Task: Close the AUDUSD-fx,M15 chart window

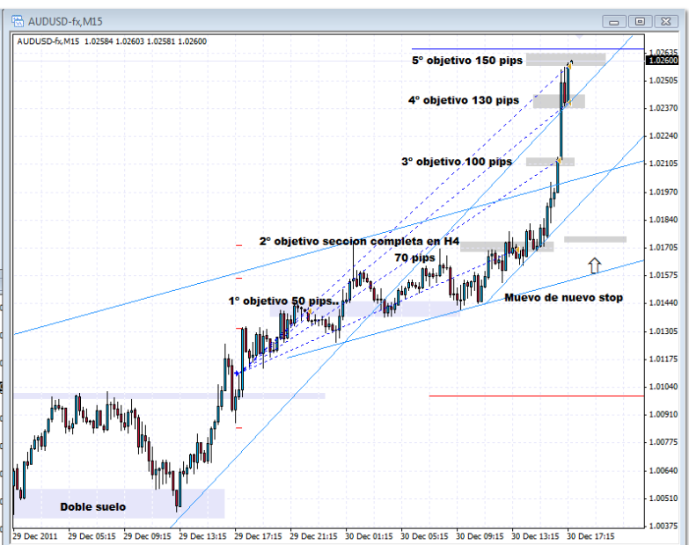Action: [664, 21]
